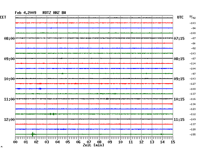Click the large spike on the bottom green trace
The width and height of the screenshot is (197, 150).
click(x=33, y=134)
